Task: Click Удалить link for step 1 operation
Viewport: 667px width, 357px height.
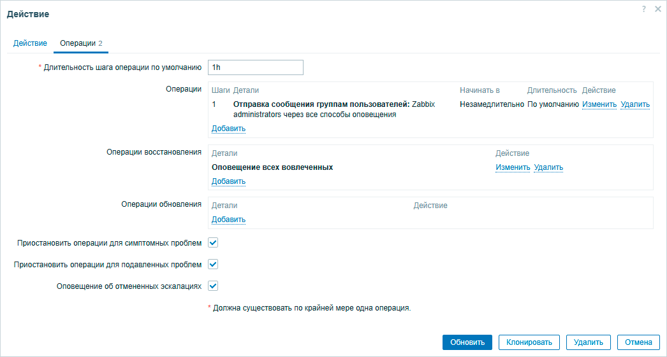Action: pyautogui.click(x=634, y=104)
